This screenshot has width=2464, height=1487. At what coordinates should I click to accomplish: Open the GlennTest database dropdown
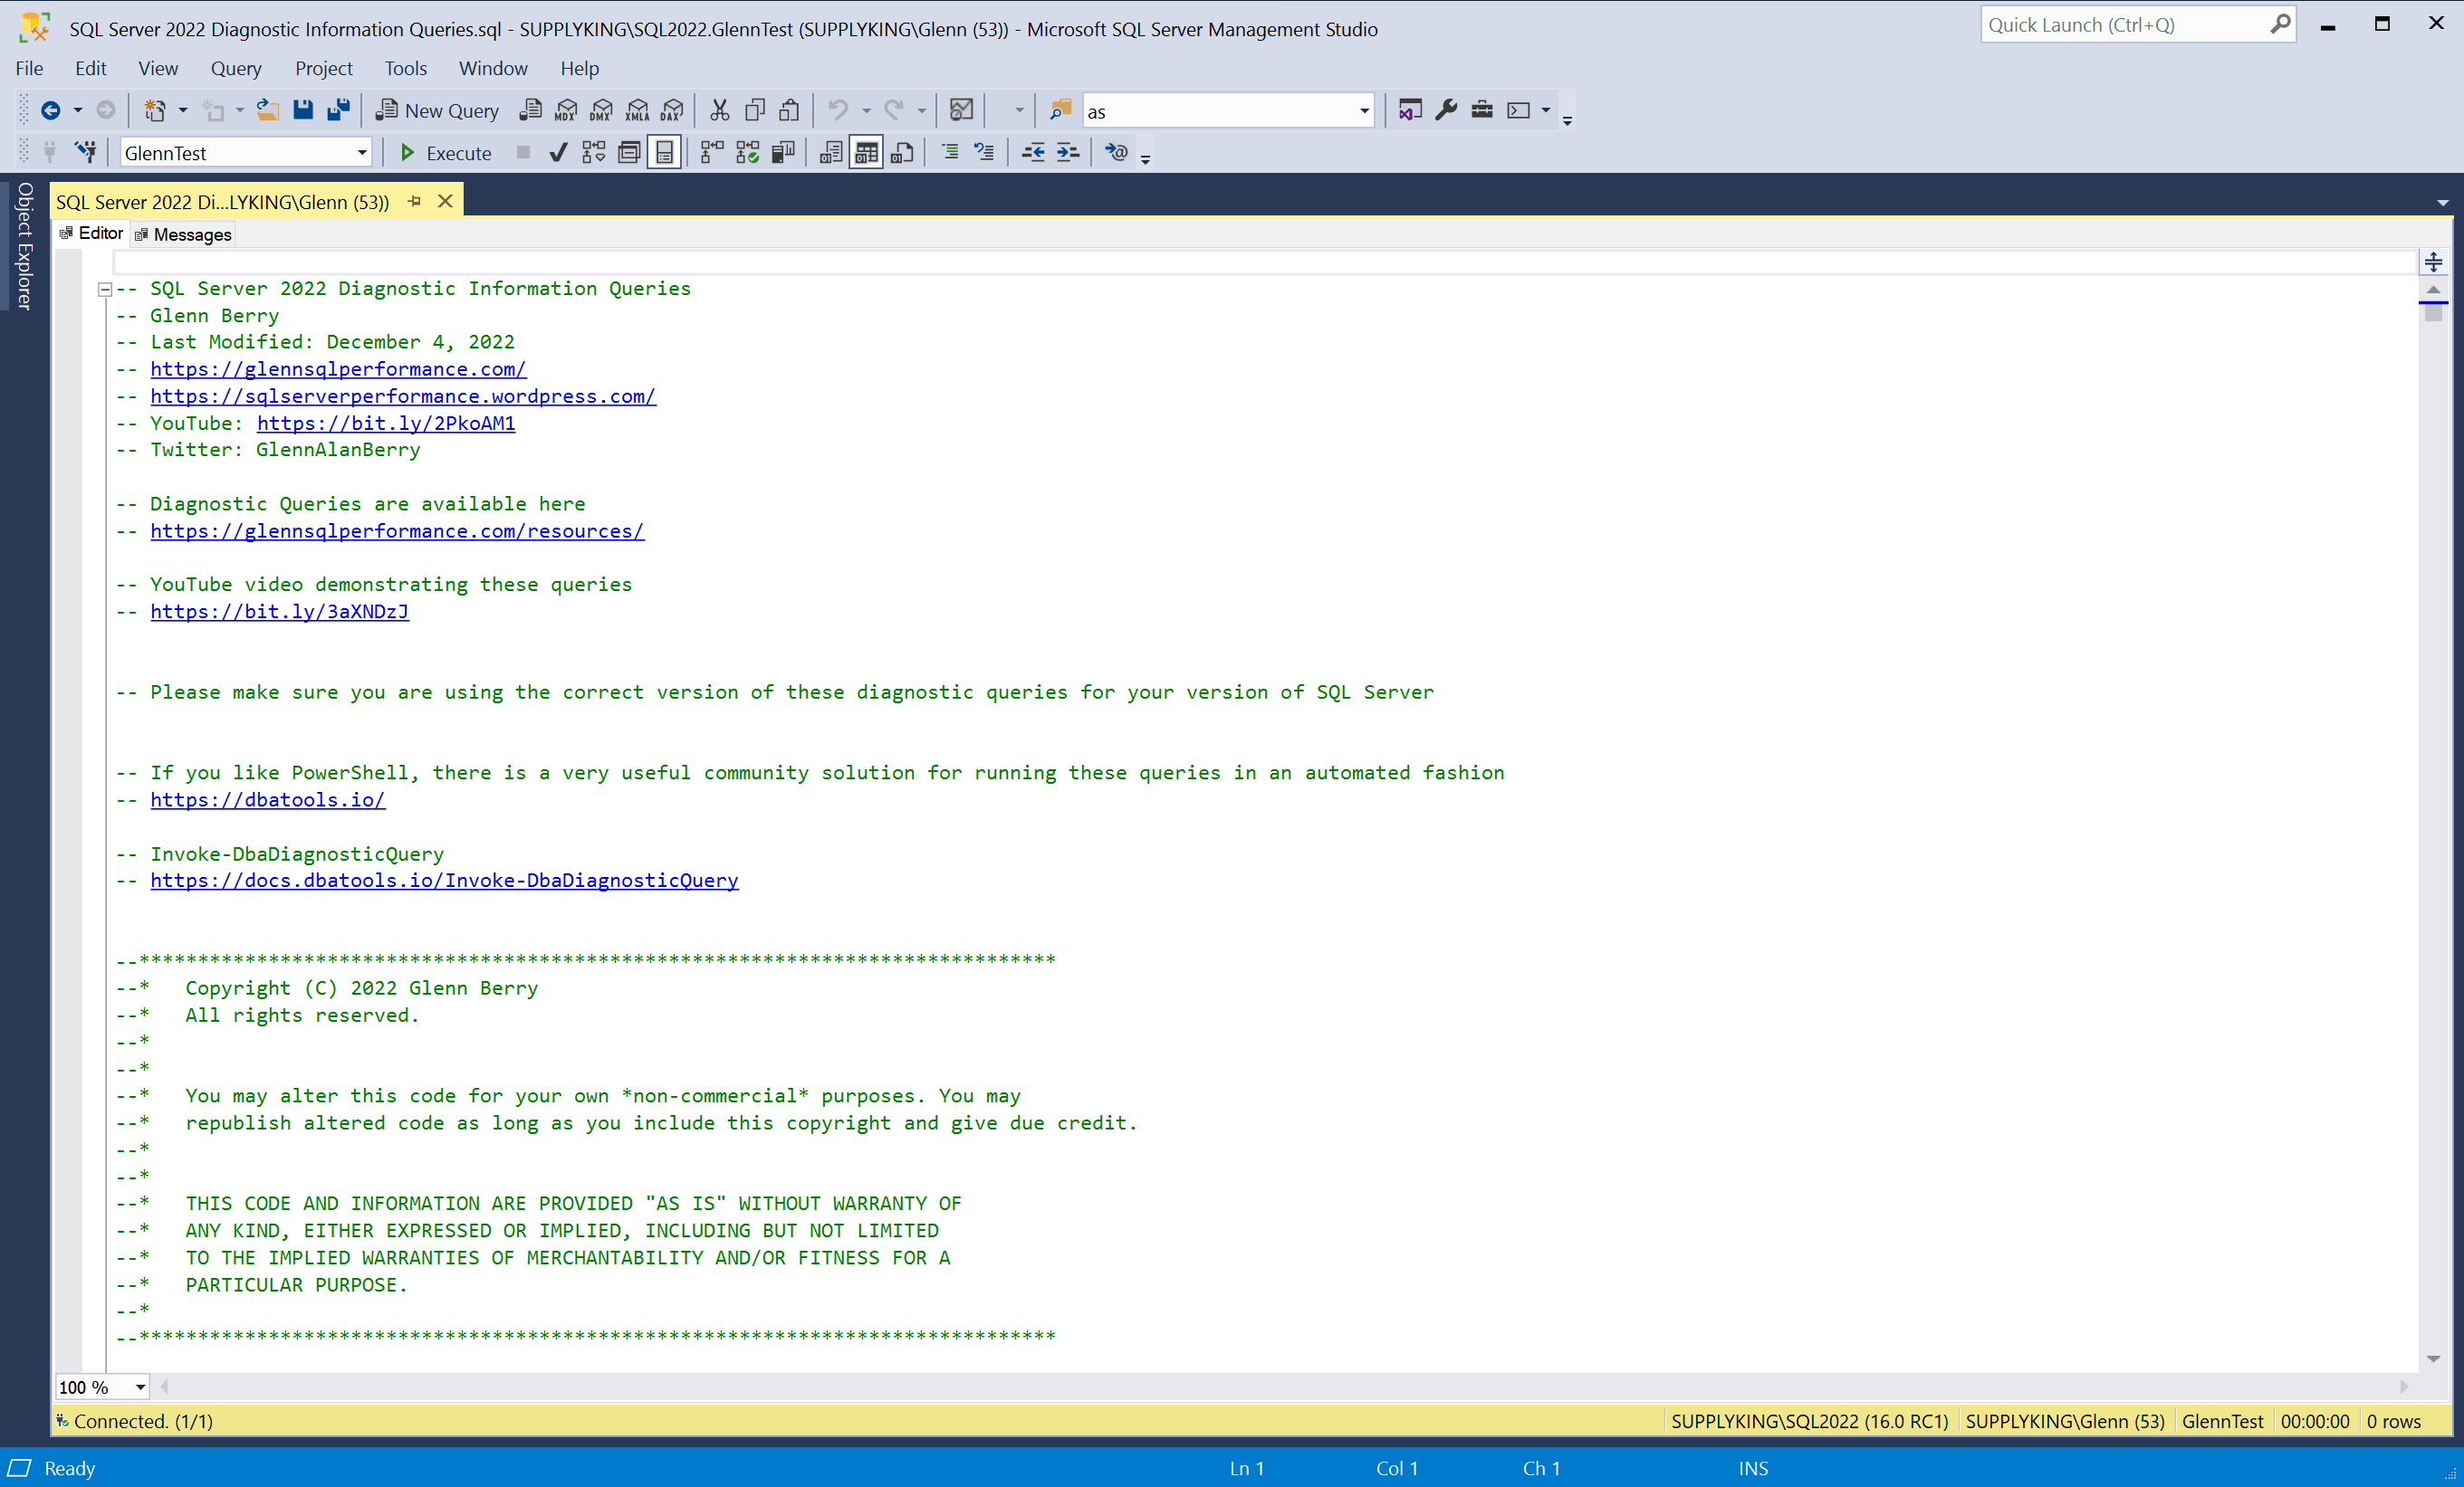[x=362, y=153]
